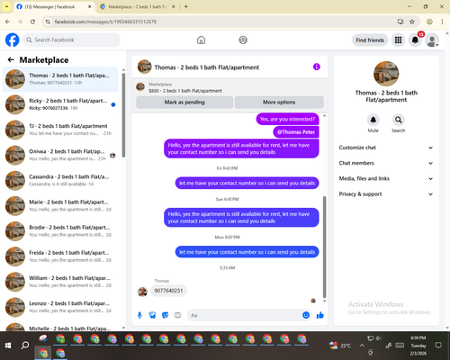The height and width of the screenshot is (360, 450).
Task: Open browser tab search dropdown
Action: click(x=6, y=6)
